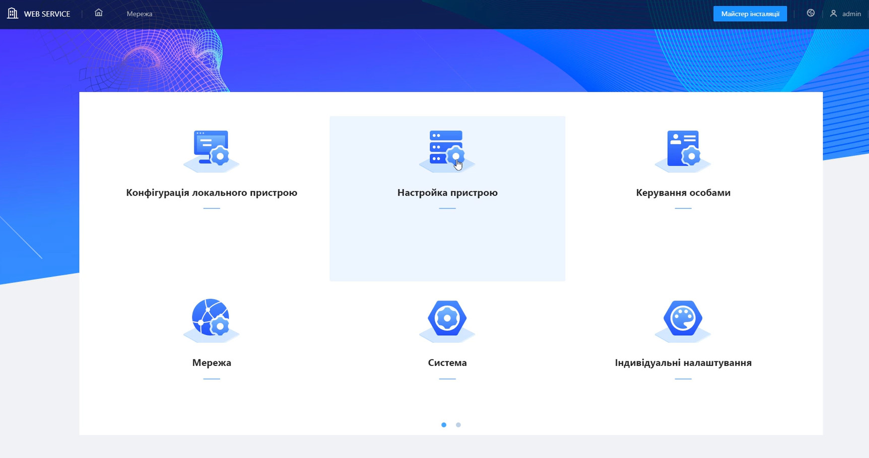869x458 pixels.
Task: Click the user profile icon beside admin
Action: pos(833,14)
